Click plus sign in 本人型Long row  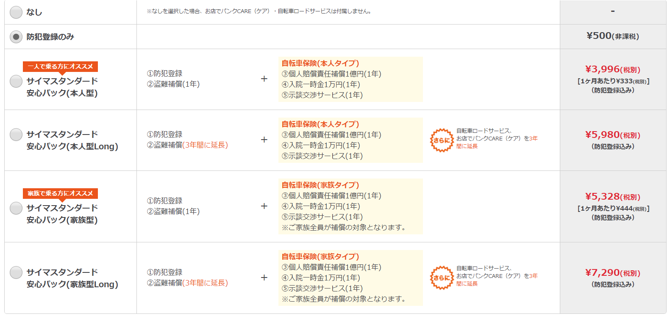pos(264,140)
